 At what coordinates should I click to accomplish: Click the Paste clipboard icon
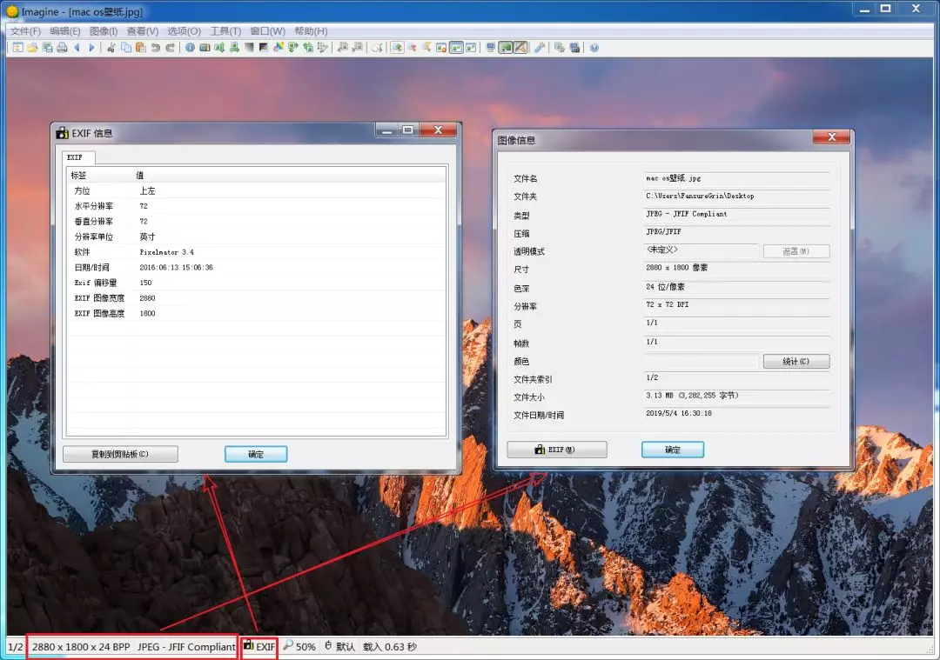click(141, 48)
